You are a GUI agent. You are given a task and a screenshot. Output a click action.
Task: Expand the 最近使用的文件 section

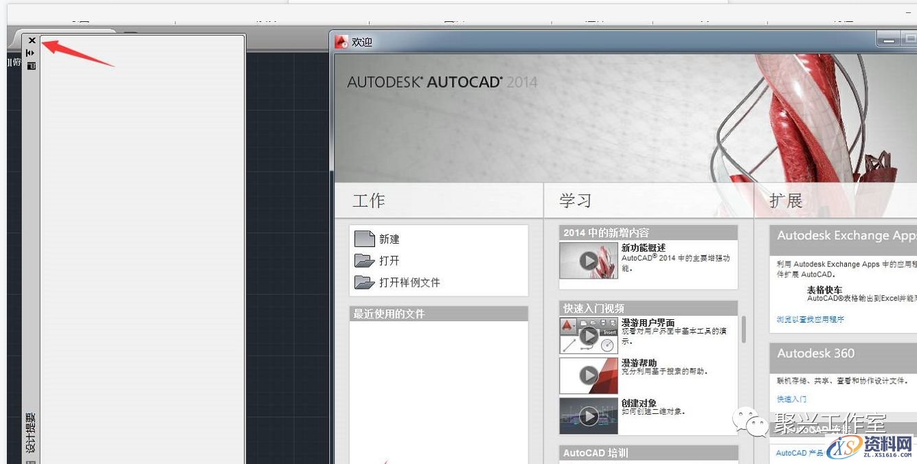pos(440,313)
